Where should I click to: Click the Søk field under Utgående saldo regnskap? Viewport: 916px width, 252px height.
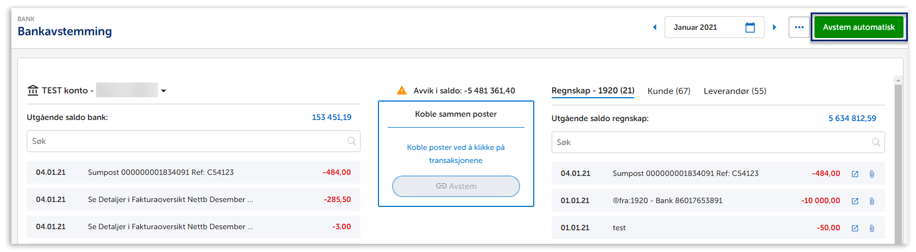(711, 142)
